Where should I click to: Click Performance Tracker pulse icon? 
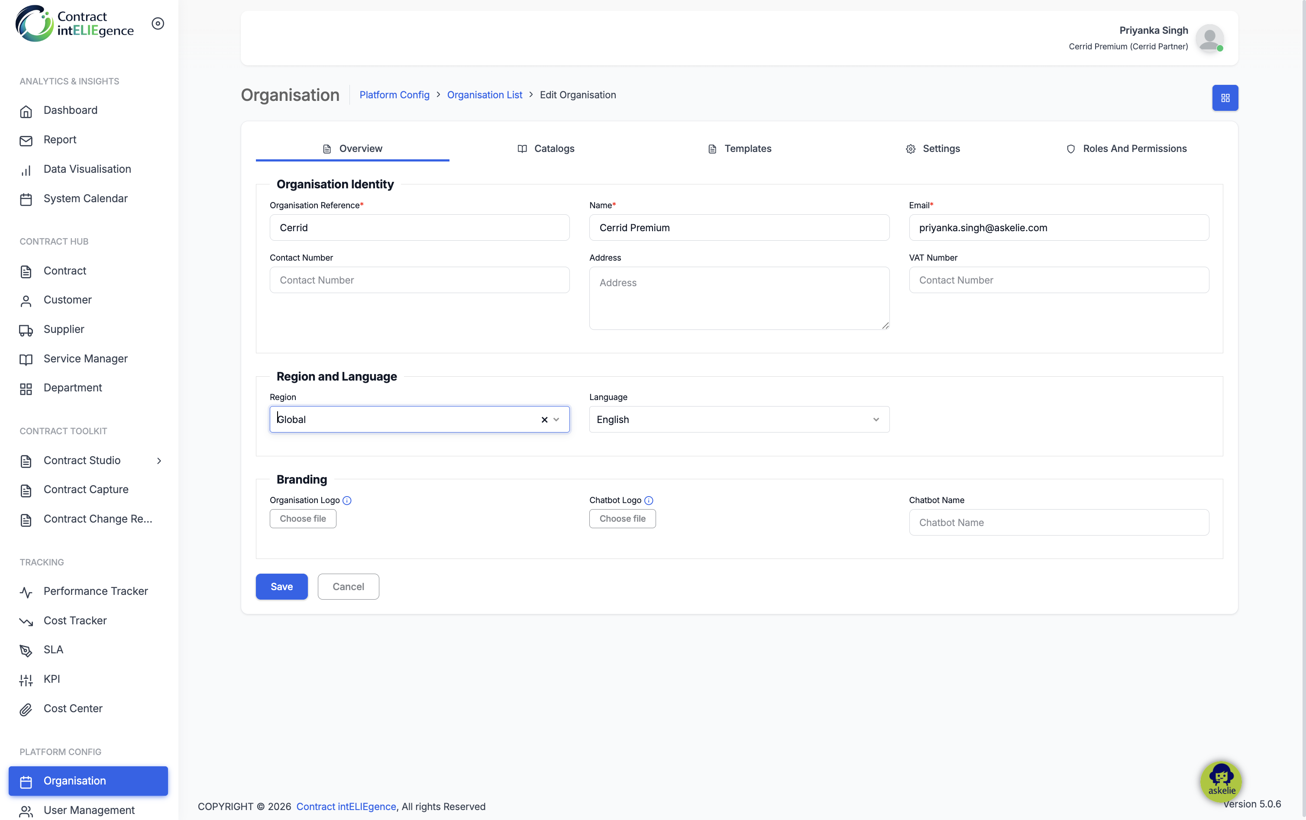[x=26, y=592]
